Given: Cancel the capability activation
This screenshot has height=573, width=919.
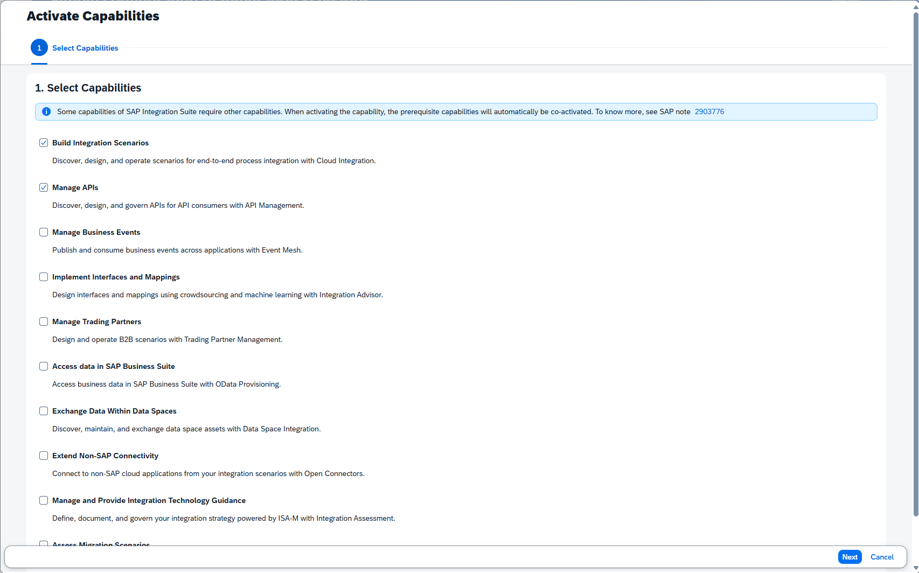Looking at the screenshot, I should [882, 557].
